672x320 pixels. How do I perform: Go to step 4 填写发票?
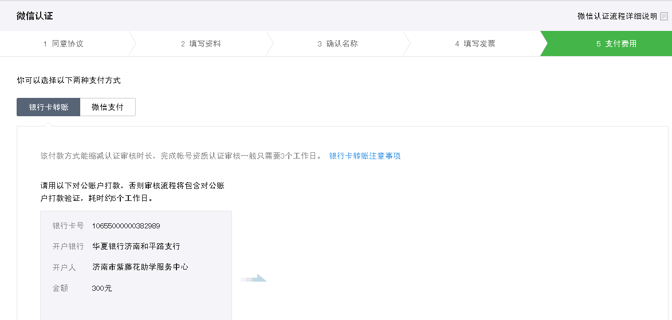pyautogui.click(x=475, y=44)
